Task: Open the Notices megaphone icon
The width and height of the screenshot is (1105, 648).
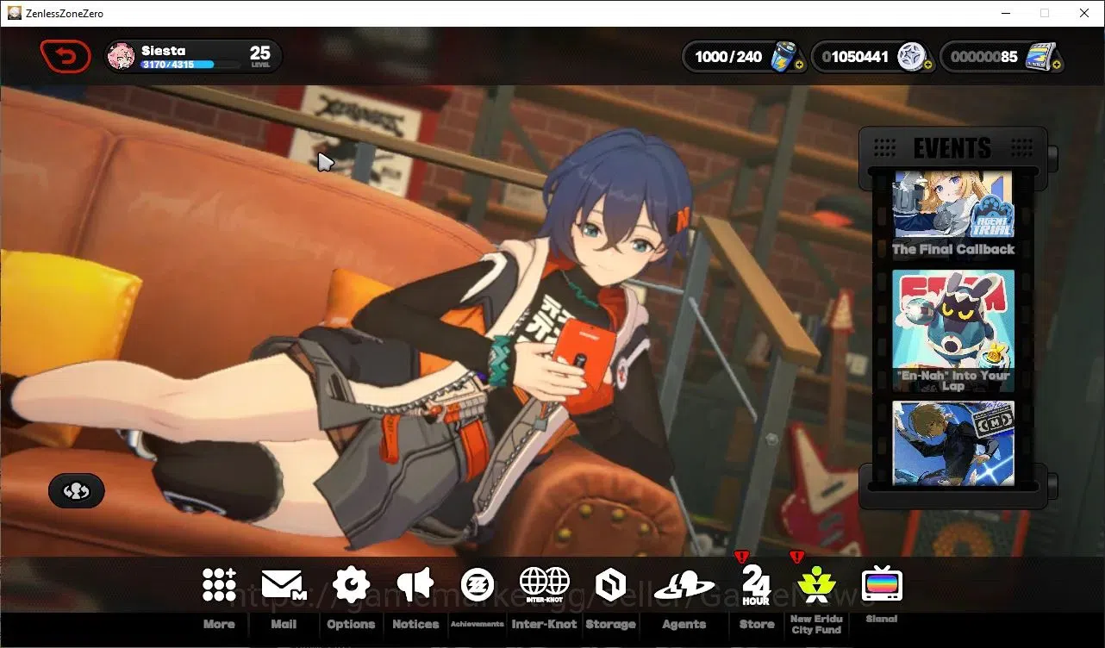Action: [415, 585]
